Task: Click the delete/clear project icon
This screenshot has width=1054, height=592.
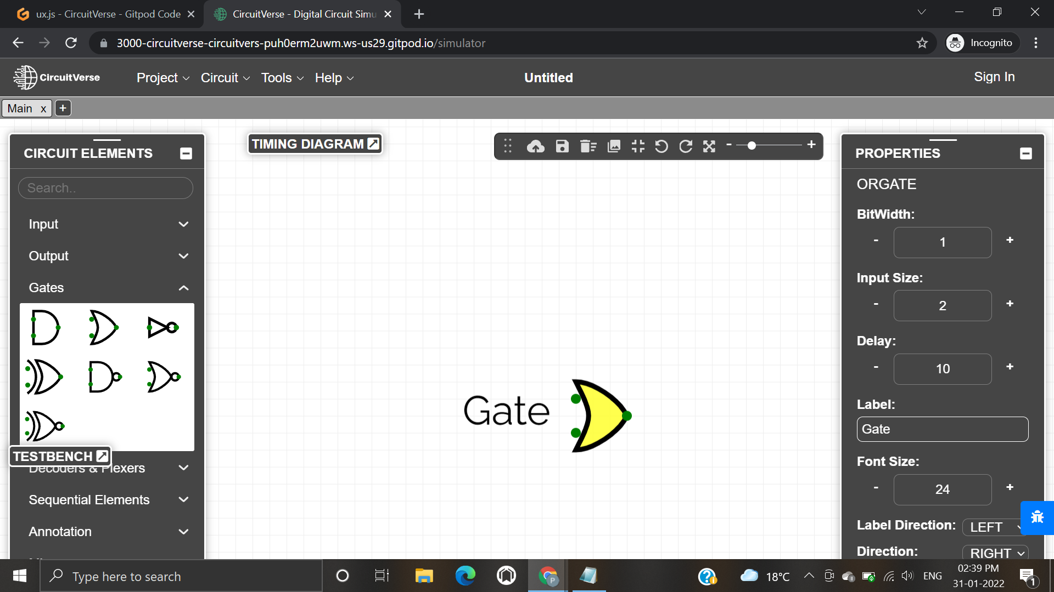Action: click(x=587, y=146)
